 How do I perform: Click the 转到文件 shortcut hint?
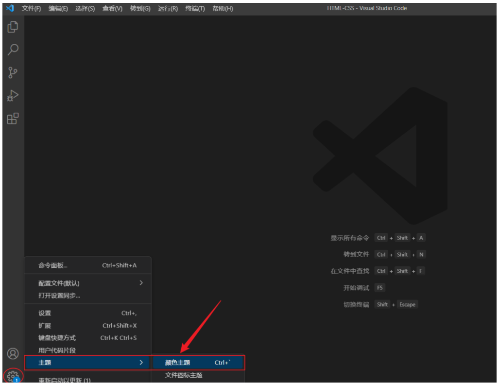[x=356, y=254]
